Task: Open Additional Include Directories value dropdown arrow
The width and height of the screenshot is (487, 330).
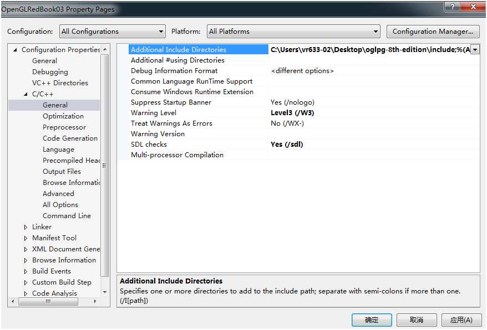Action: tap(475, 50)
